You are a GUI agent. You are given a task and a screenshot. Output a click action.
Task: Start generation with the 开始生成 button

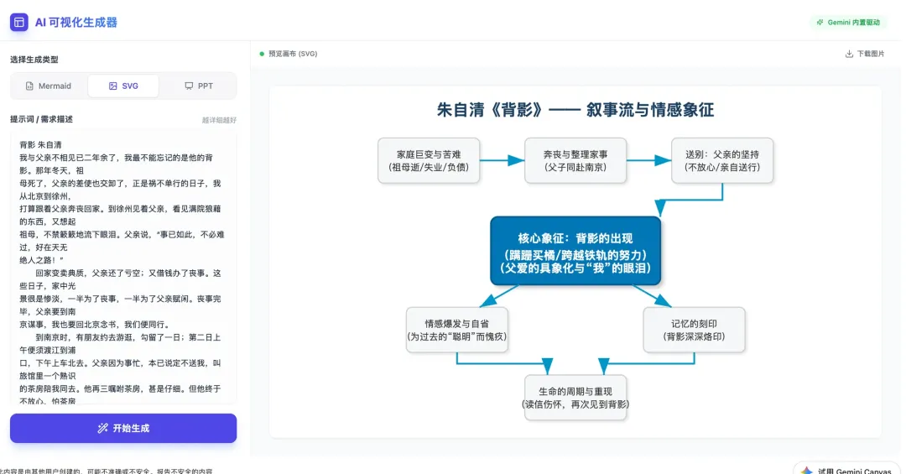point(123,429)
